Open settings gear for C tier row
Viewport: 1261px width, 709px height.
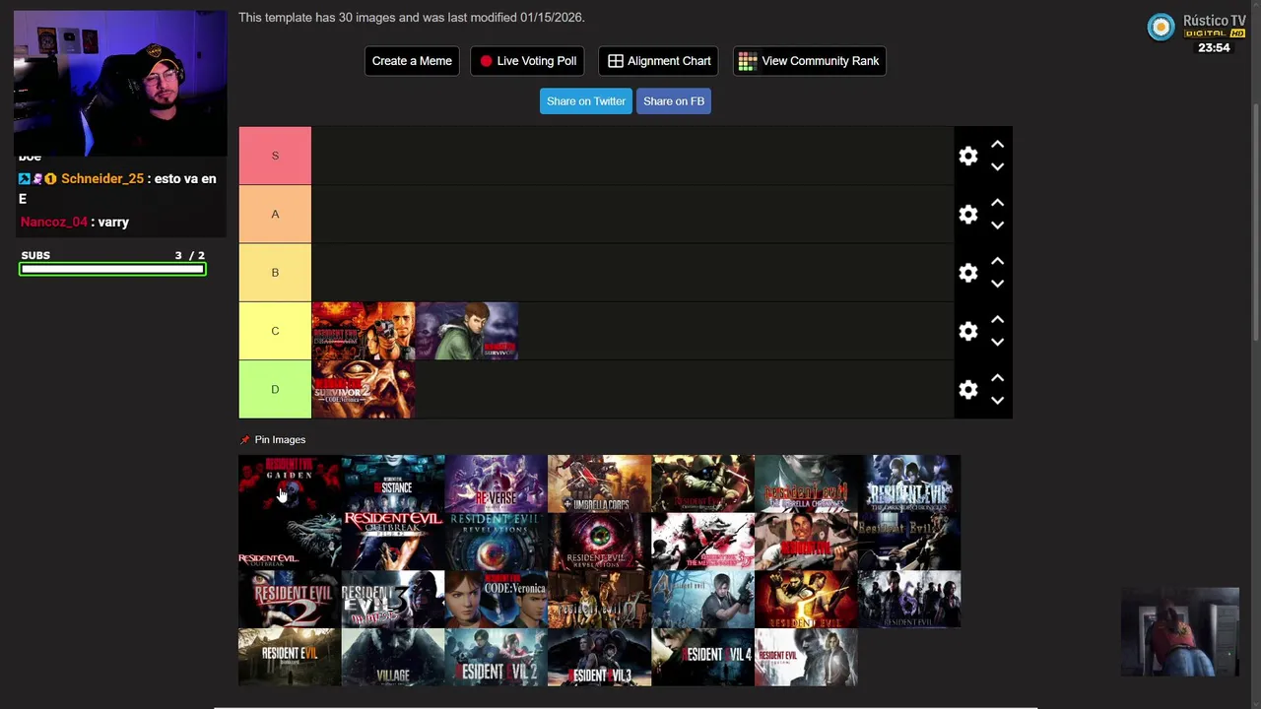[x=968, y=331]
